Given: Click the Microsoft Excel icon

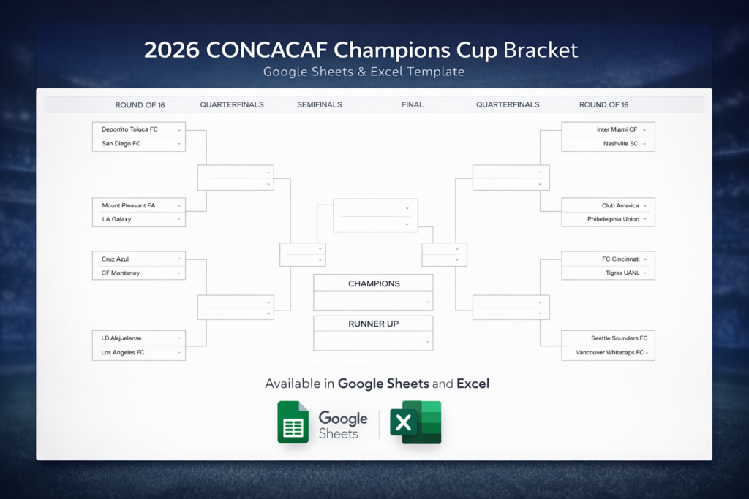Looking at the screenshot, I should click(x=415, y=422).
